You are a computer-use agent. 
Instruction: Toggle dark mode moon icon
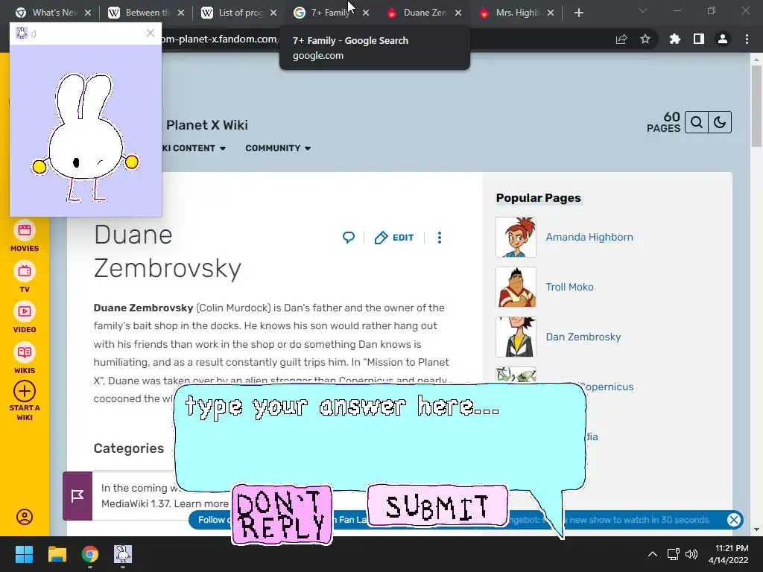720,122
